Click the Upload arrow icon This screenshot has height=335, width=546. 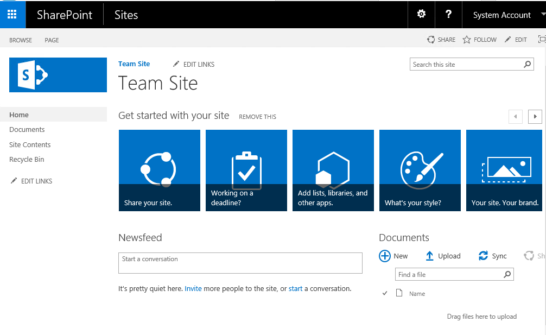pyautogui.click(x=430, y=256)
